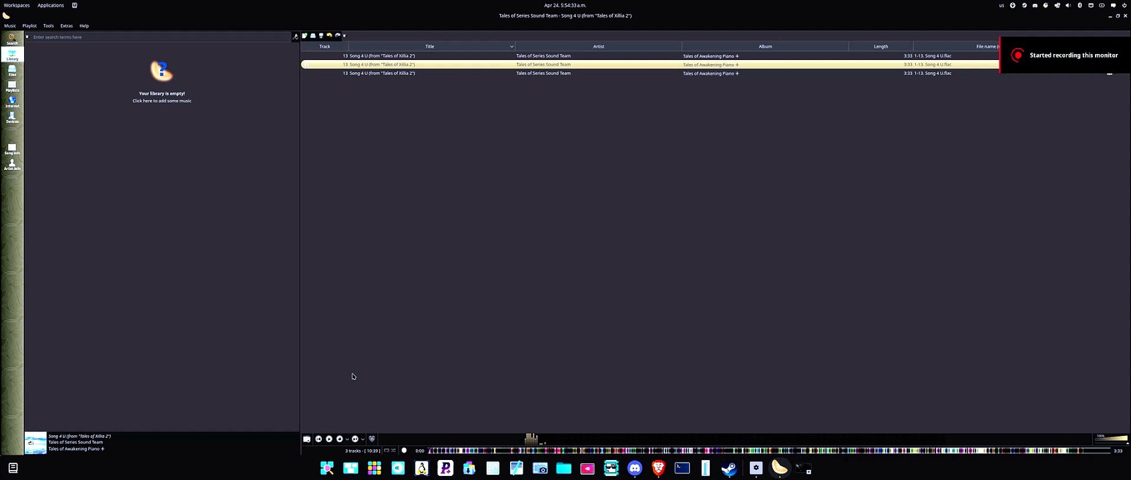Viewport: 1131px width, 480px height.
Task: Launch Brave browser from the dock
Action: click(658, 469)
